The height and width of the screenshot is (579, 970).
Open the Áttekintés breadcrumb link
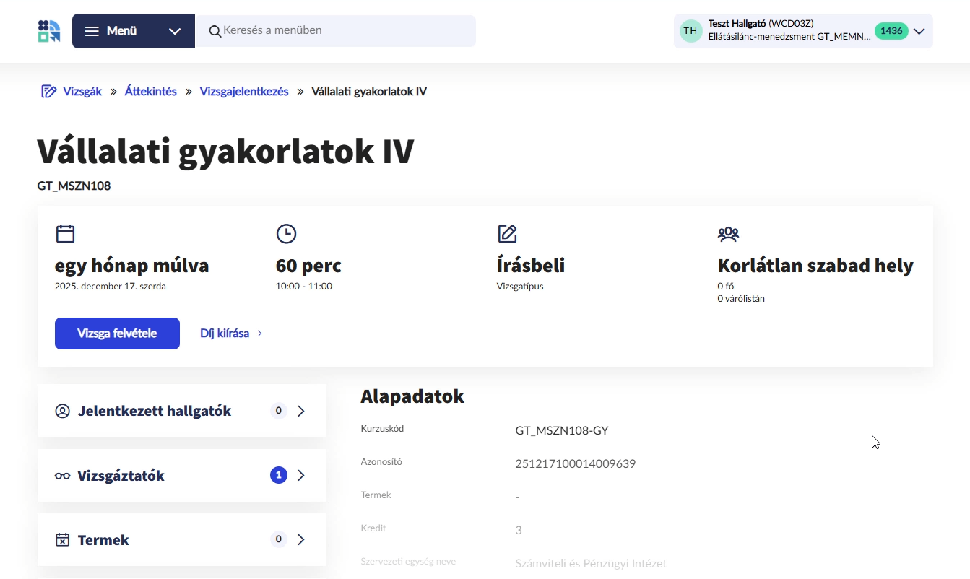point(150,91)
